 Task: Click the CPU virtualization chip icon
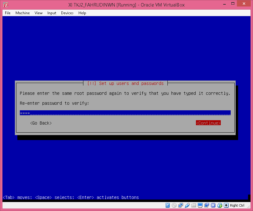tap(213, 205)
